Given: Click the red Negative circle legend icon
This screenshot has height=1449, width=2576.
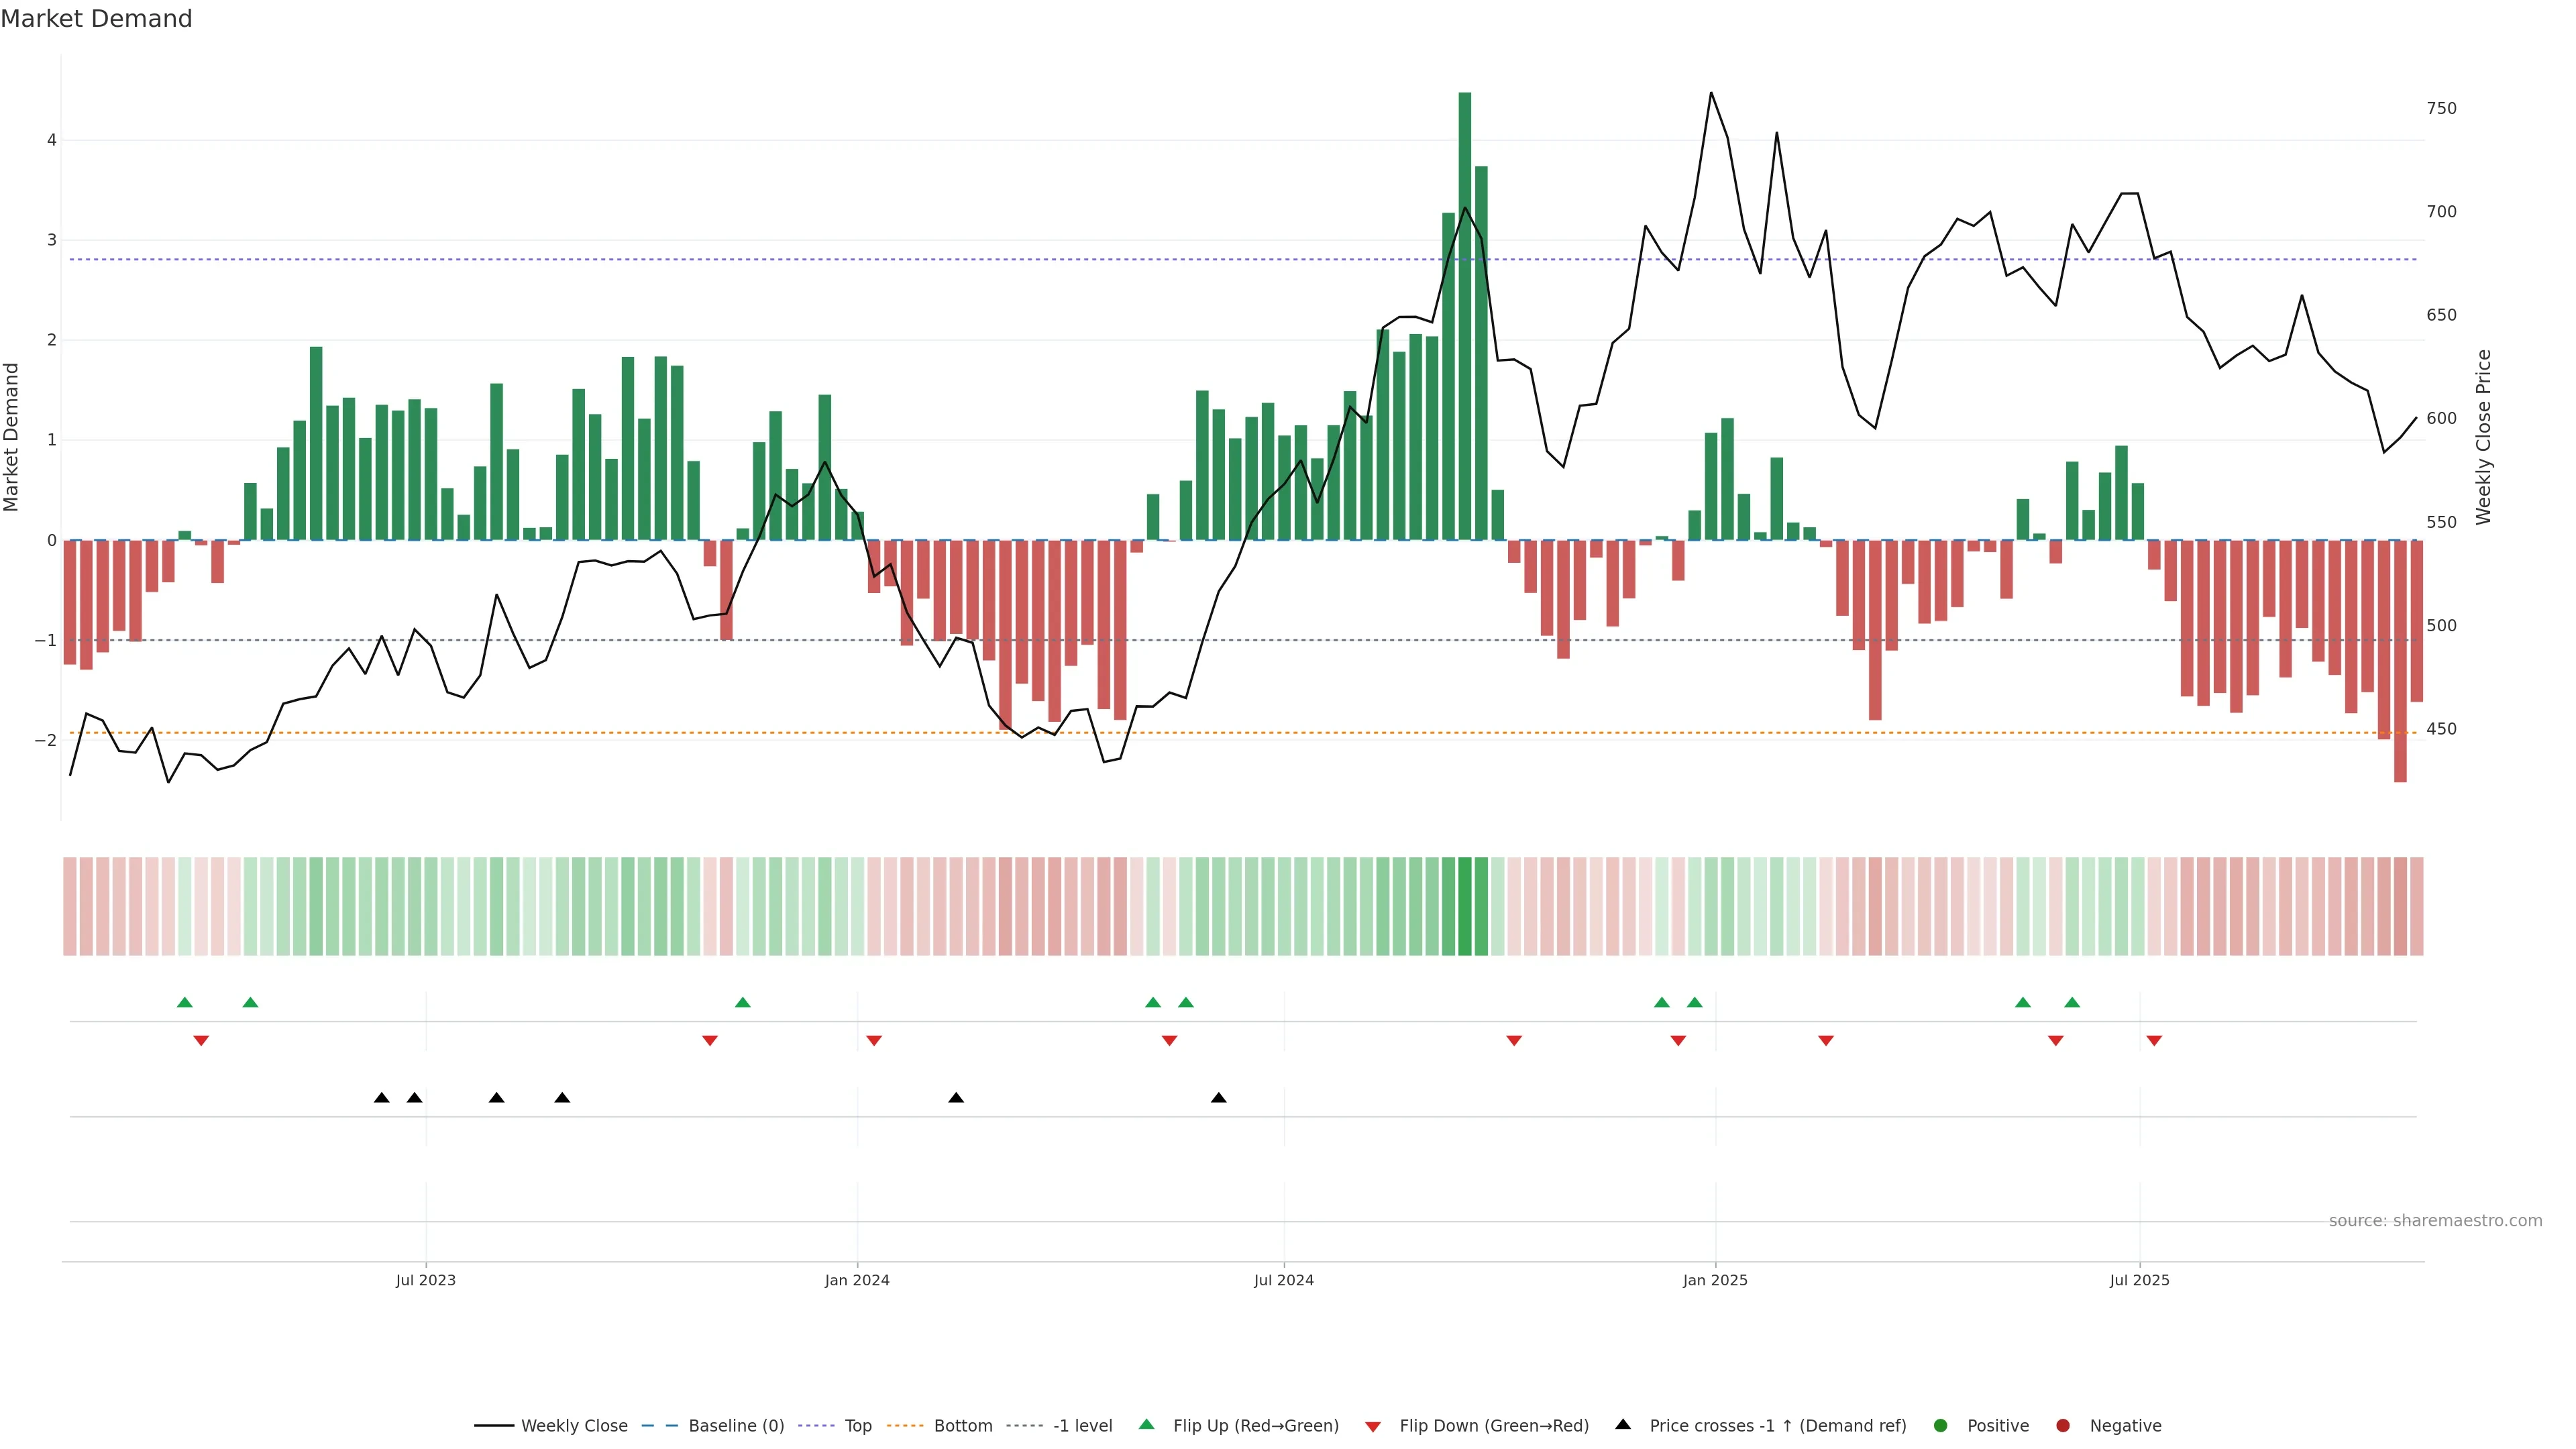Looking at the screenshot, I should click(x=2063, y=1426).
